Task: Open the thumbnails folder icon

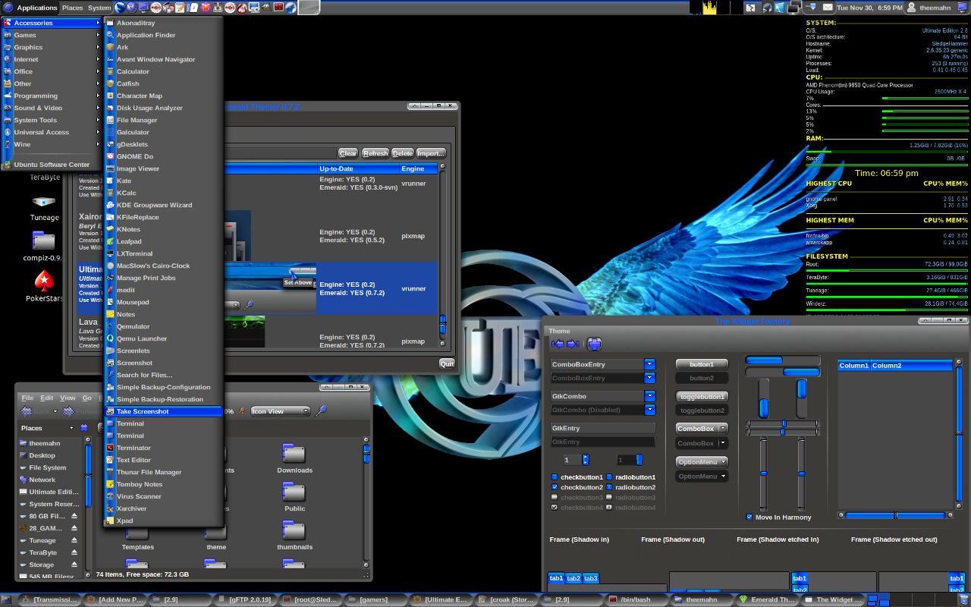Action: [x=294, y=530]
